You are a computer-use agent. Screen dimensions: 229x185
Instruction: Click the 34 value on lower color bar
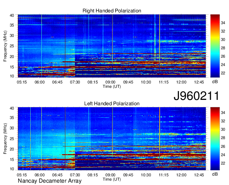tap(223, 113)
